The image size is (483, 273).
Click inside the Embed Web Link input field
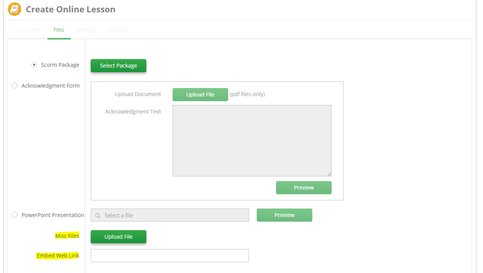click(169, 255)
